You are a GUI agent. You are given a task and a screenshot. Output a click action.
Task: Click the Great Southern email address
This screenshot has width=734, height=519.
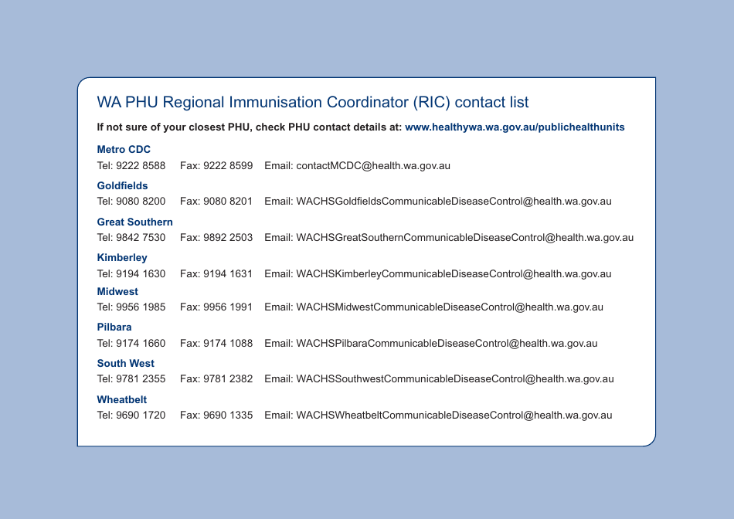[x=464, y=238]
